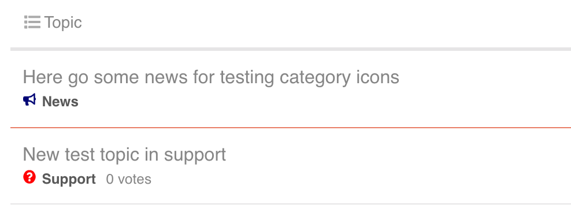
Task: Click the thin grey line below the Support row
Action: coord(291,204)
